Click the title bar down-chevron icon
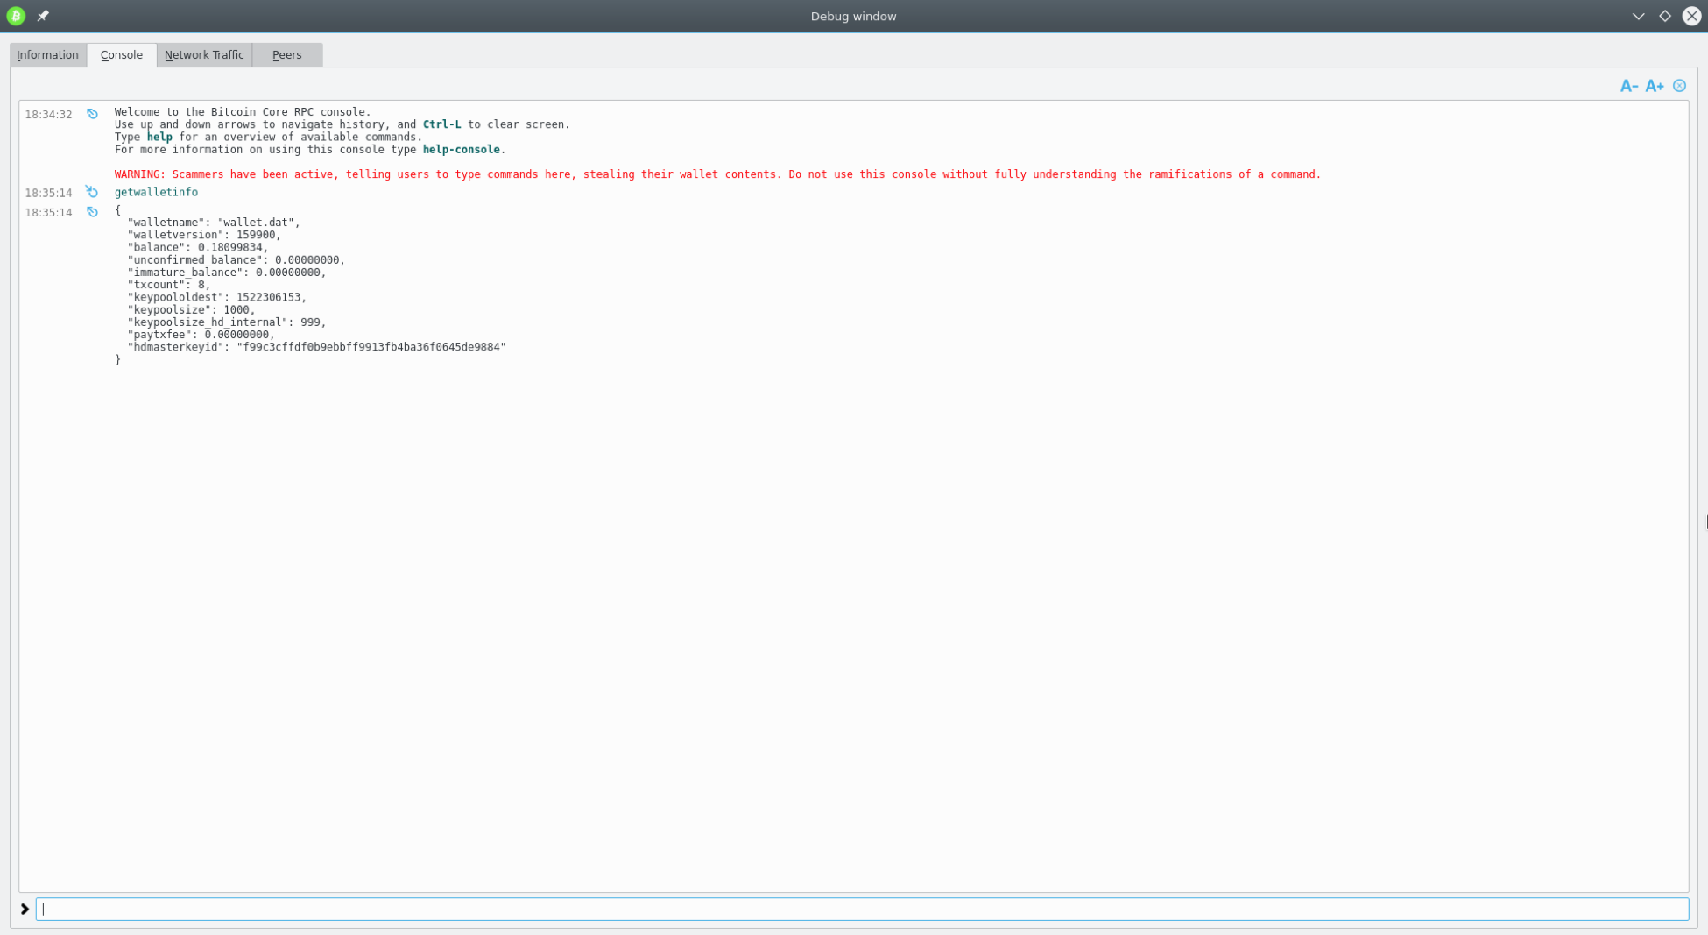The height and width of the screenshot is (935, 1708). tap(1638, 16)
